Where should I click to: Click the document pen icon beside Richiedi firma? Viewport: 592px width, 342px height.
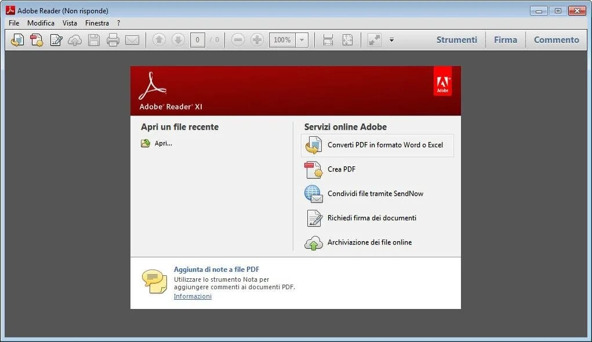point(314,218)
